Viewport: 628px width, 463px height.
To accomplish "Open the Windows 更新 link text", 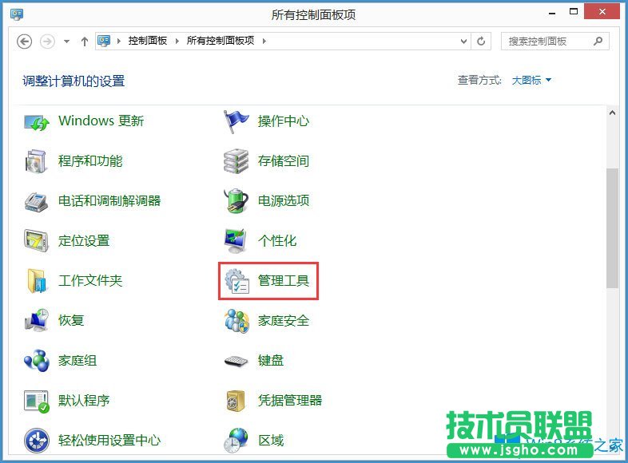I will (101, 121).
